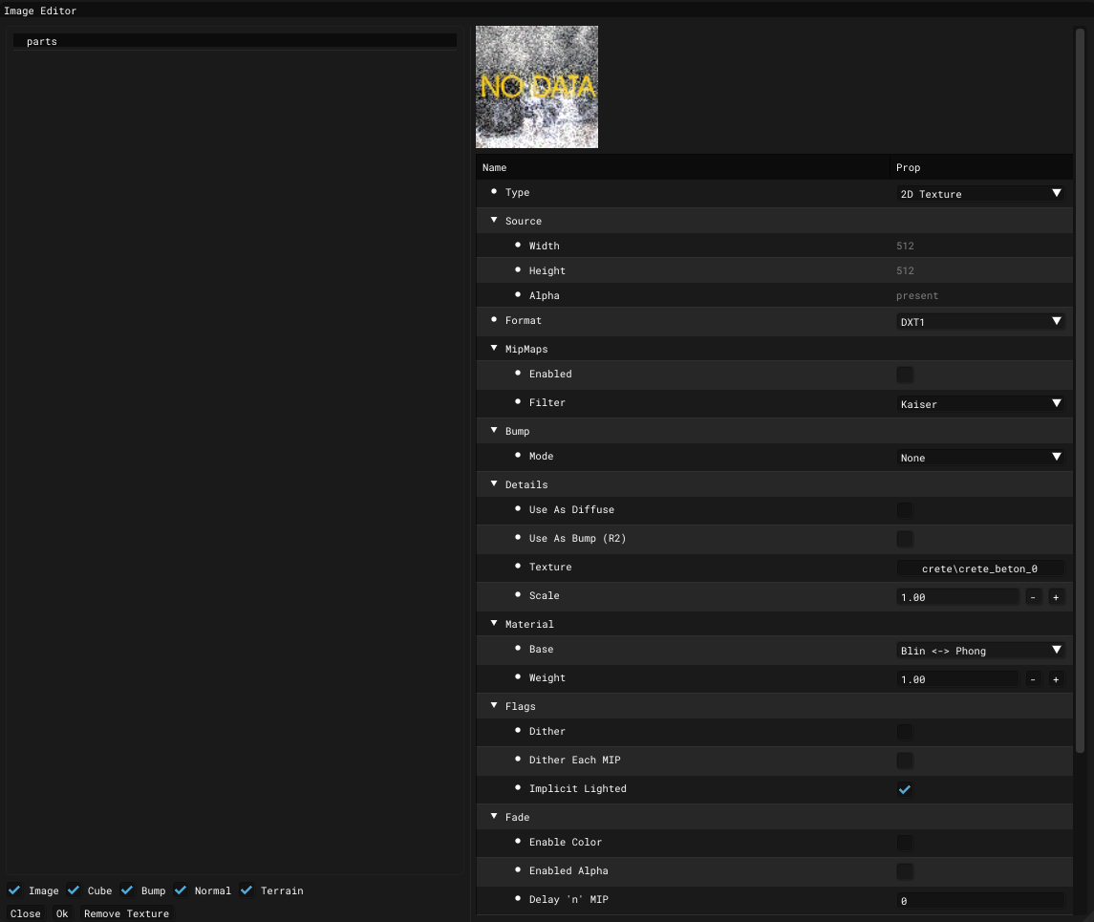This screenshot has width=1094, height=922.
Task: Click the Filter dropdown arrow icon
Action: pos(1057,403)
